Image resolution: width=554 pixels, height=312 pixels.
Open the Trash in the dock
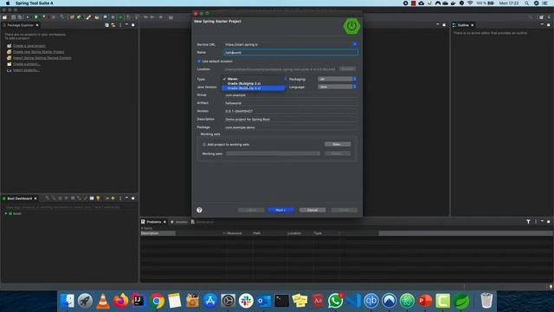point(486,301)
